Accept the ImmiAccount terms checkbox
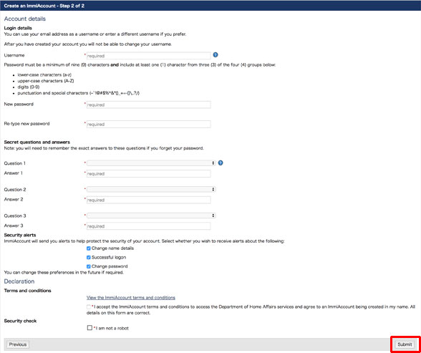421x353 pixels. pos(89,307)
